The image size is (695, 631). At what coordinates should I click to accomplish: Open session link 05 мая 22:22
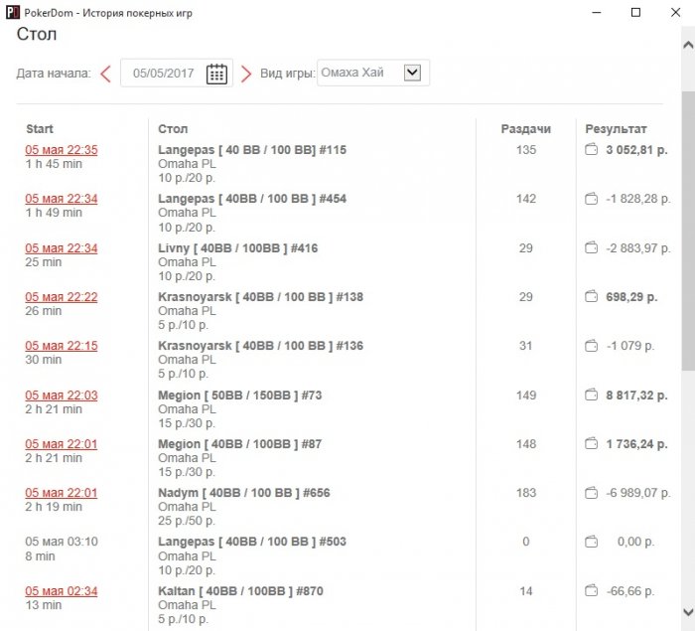click(62, 297)
